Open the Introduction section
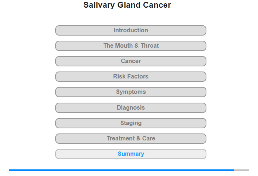Viewport: 258px width, 176px height. click(x=131, y=30)
